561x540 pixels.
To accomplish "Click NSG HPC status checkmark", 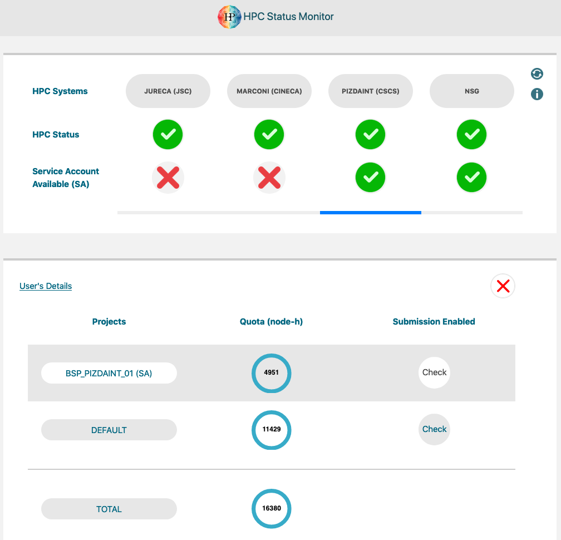I will [x=471, y=135].
